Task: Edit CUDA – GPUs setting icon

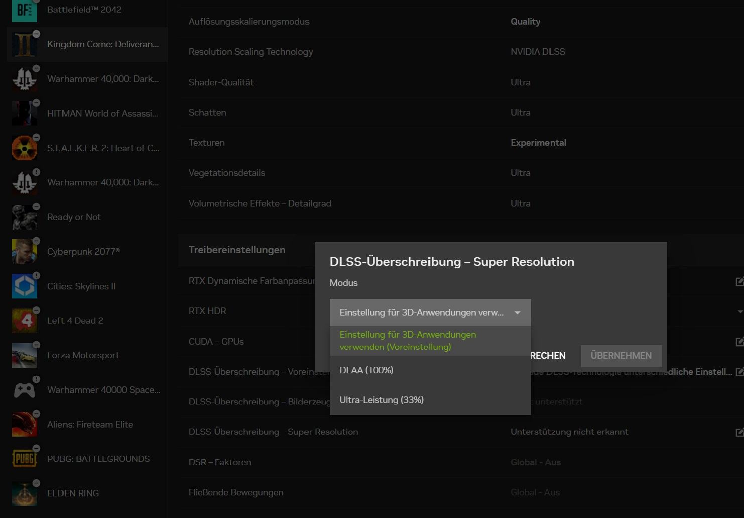Action: [x=739, y=342]
